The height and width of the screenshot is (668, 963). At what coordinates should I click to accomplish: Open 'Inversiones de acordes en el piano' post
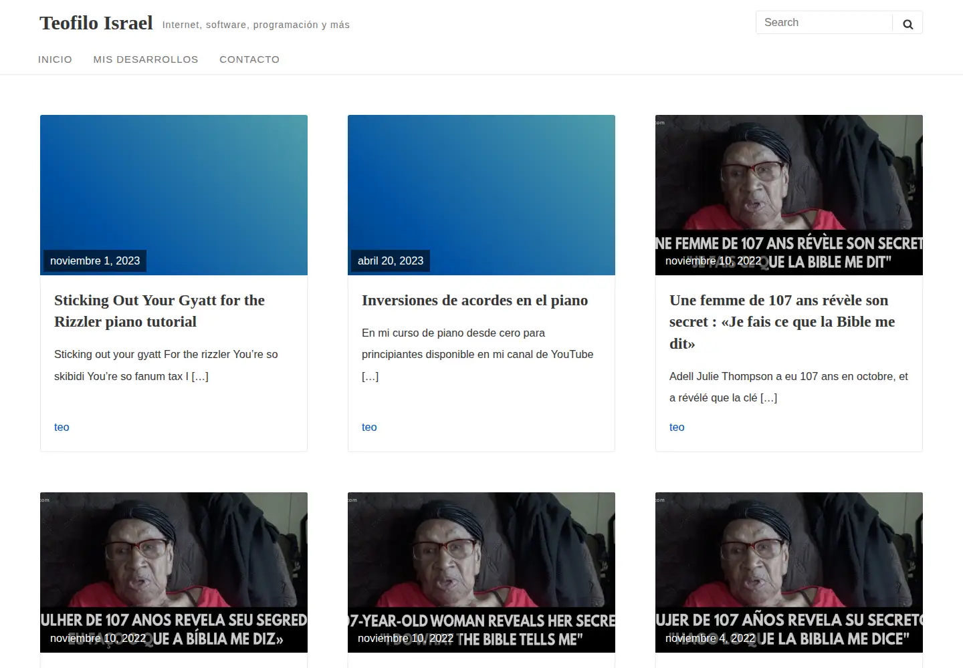pos(475,300)
